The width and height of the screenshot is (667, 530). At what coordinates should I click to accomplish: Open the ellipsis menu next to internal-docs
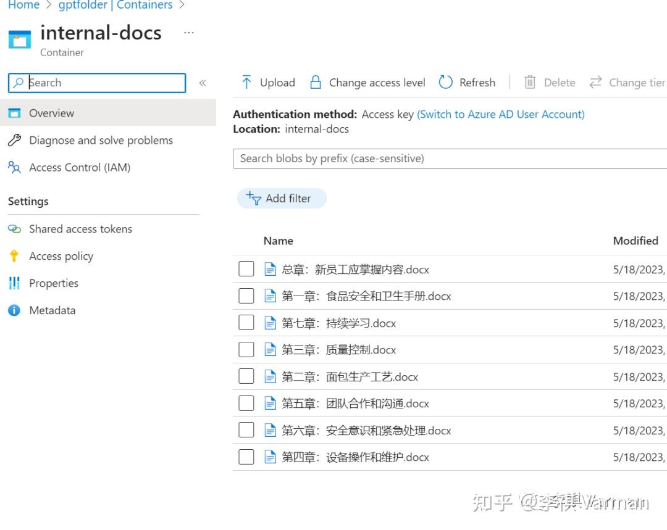point(188,33)
